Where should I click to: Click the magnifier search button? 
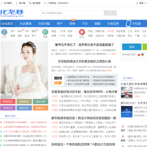[x=110, y=13]
